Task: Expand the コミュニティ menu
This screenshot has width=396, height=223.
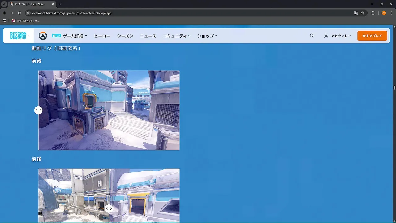Action: click(177, 36)
